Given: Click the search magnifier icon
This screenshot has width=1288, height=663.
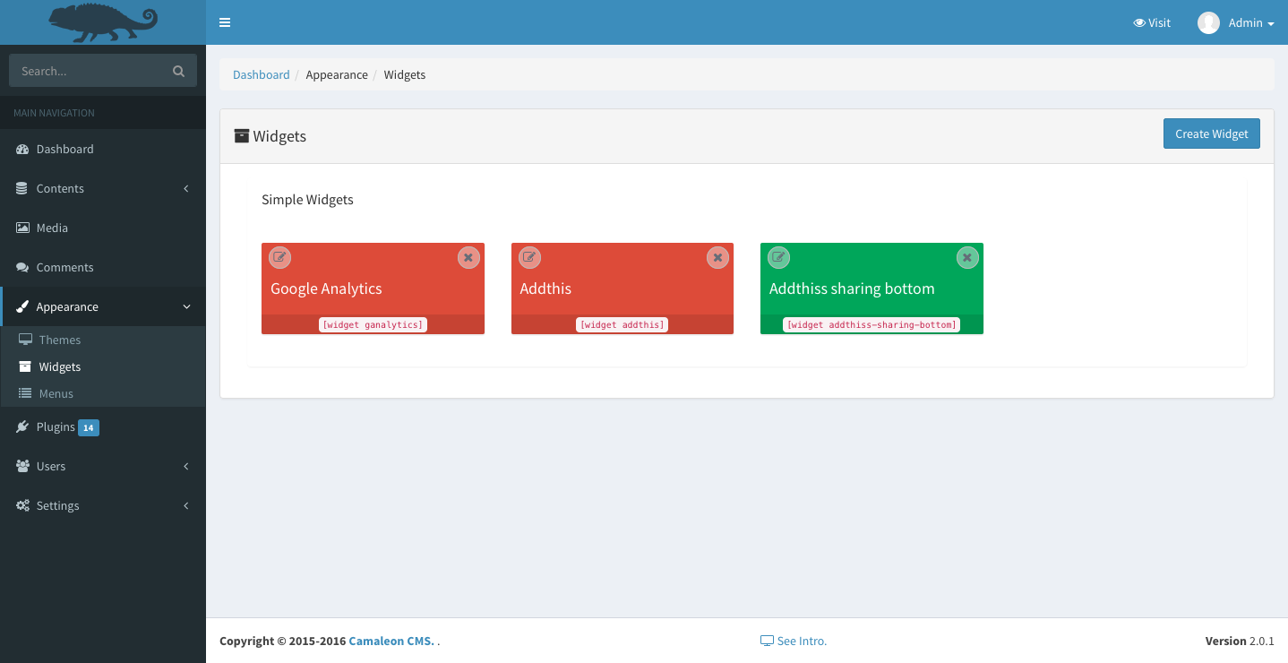Looking at the screenshot, I should click(x=178, y=71).
